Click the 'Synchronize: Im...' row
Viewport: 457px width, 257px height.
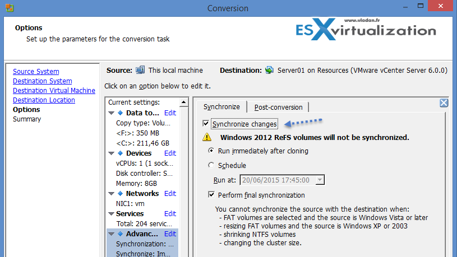click(143, 254)
